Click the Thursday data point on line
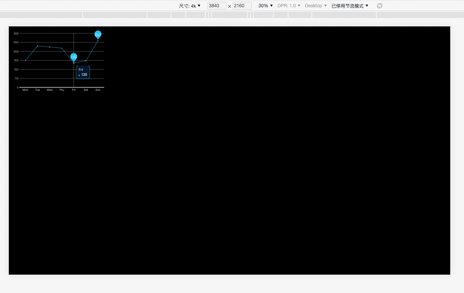This screenshot has width=464, height=293. coord(62,48)
